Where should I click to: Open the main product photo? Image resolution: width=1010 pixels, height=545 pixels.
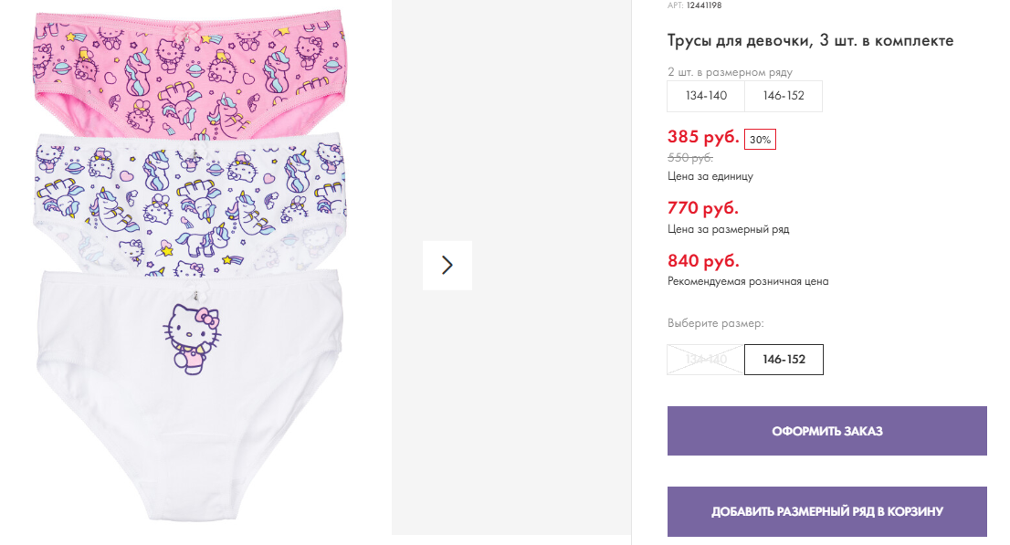pos(190,265)
